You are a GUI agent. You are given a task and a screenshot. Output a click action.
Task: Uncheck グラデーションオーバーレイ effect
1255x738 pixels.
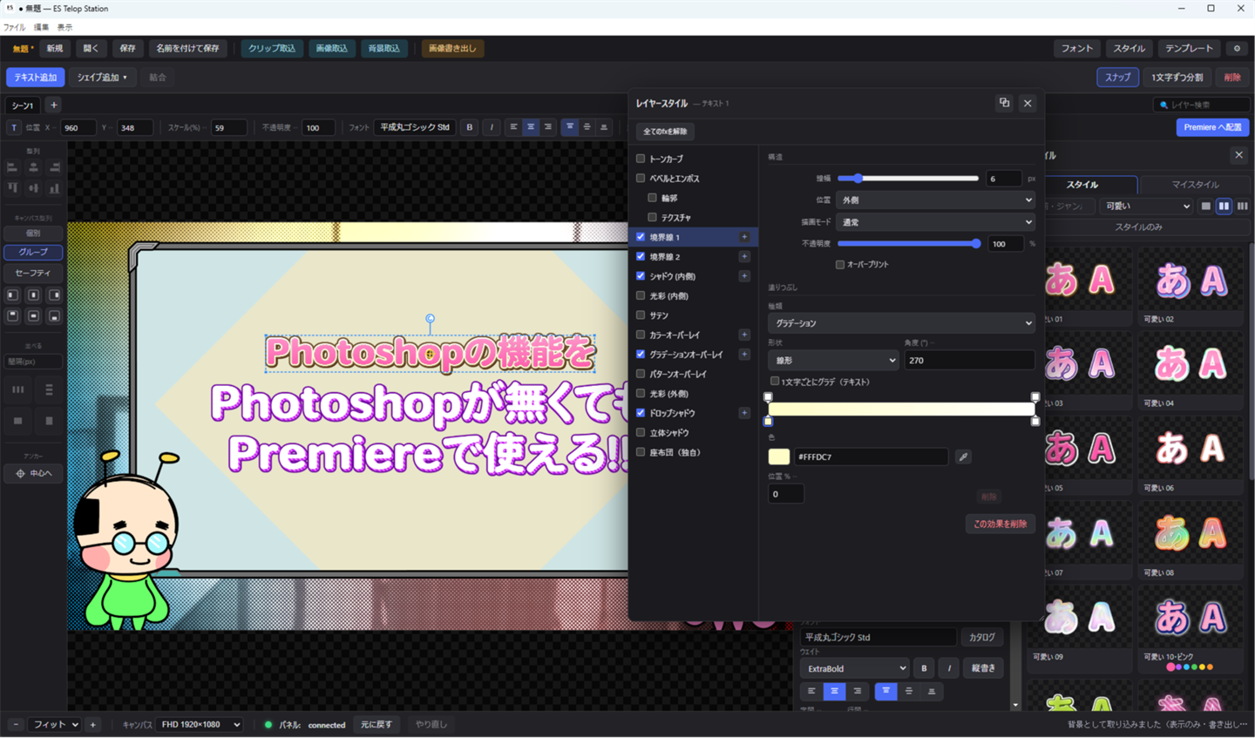pos(641,355)
